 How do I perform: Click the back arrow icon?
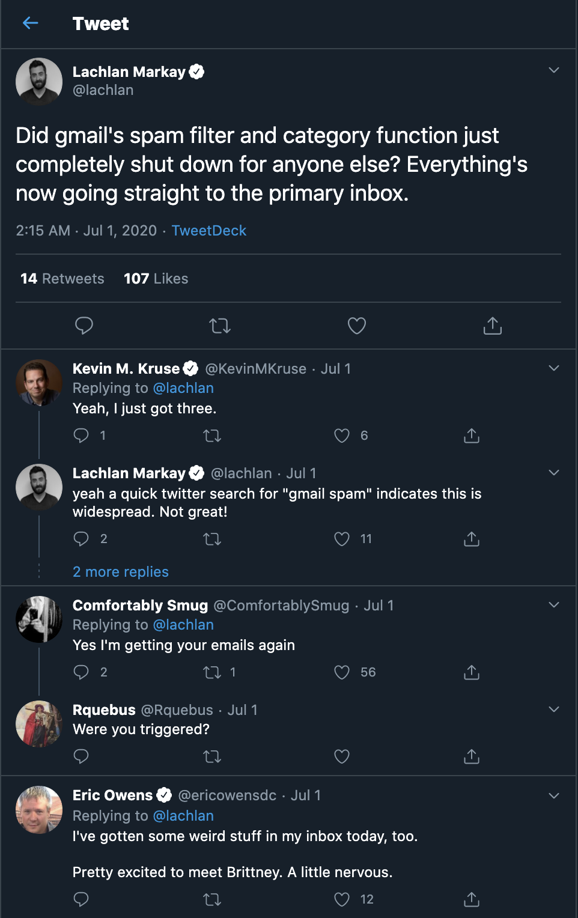coord(30,23)
